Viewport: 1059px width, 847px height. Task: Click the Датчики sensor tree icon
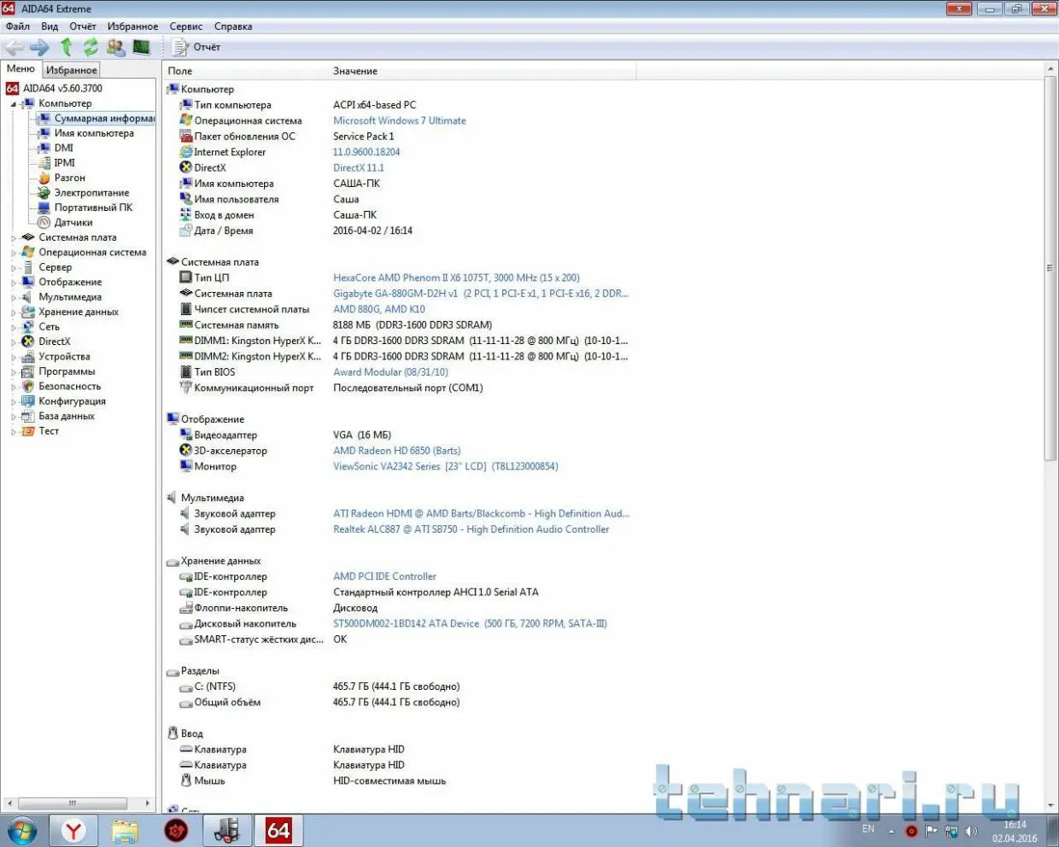(44, 223)
